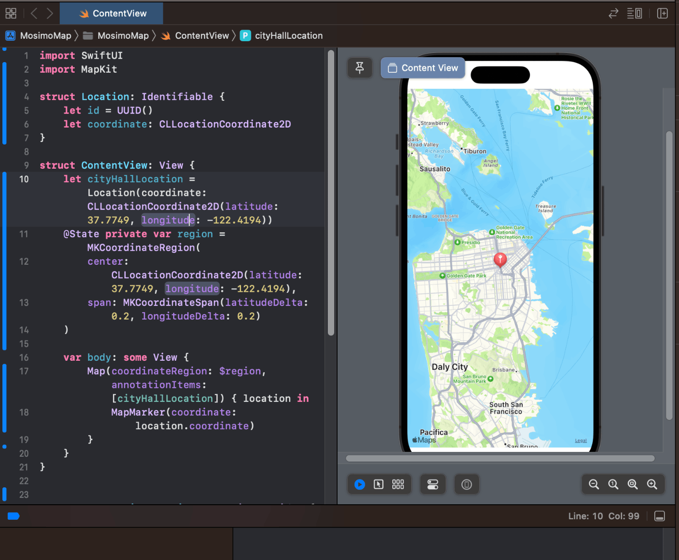Click the Content View preview button
The width and height of the screenshot is (679, 560).
click(x=422, y=68)
